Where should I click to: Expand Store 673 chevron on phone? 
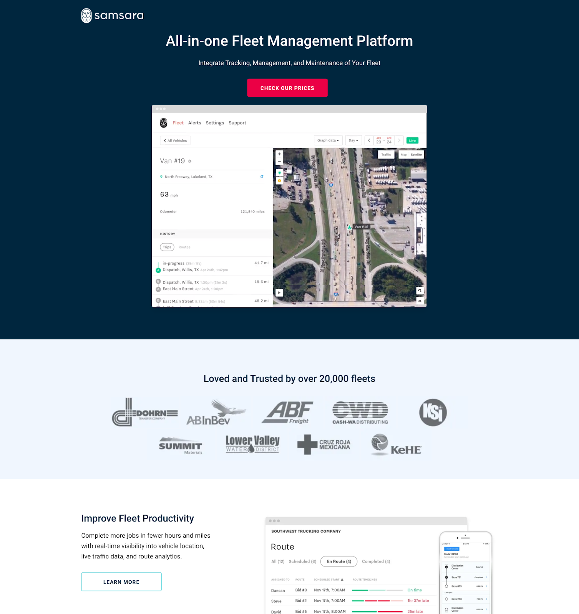pos(487,586)
